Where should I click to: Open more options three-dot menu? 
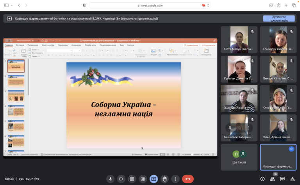click(175, 179)
